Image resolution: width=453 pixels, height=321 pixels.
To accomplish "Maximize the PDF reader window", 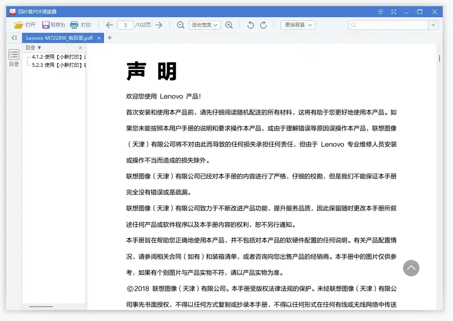I will 420,12.
